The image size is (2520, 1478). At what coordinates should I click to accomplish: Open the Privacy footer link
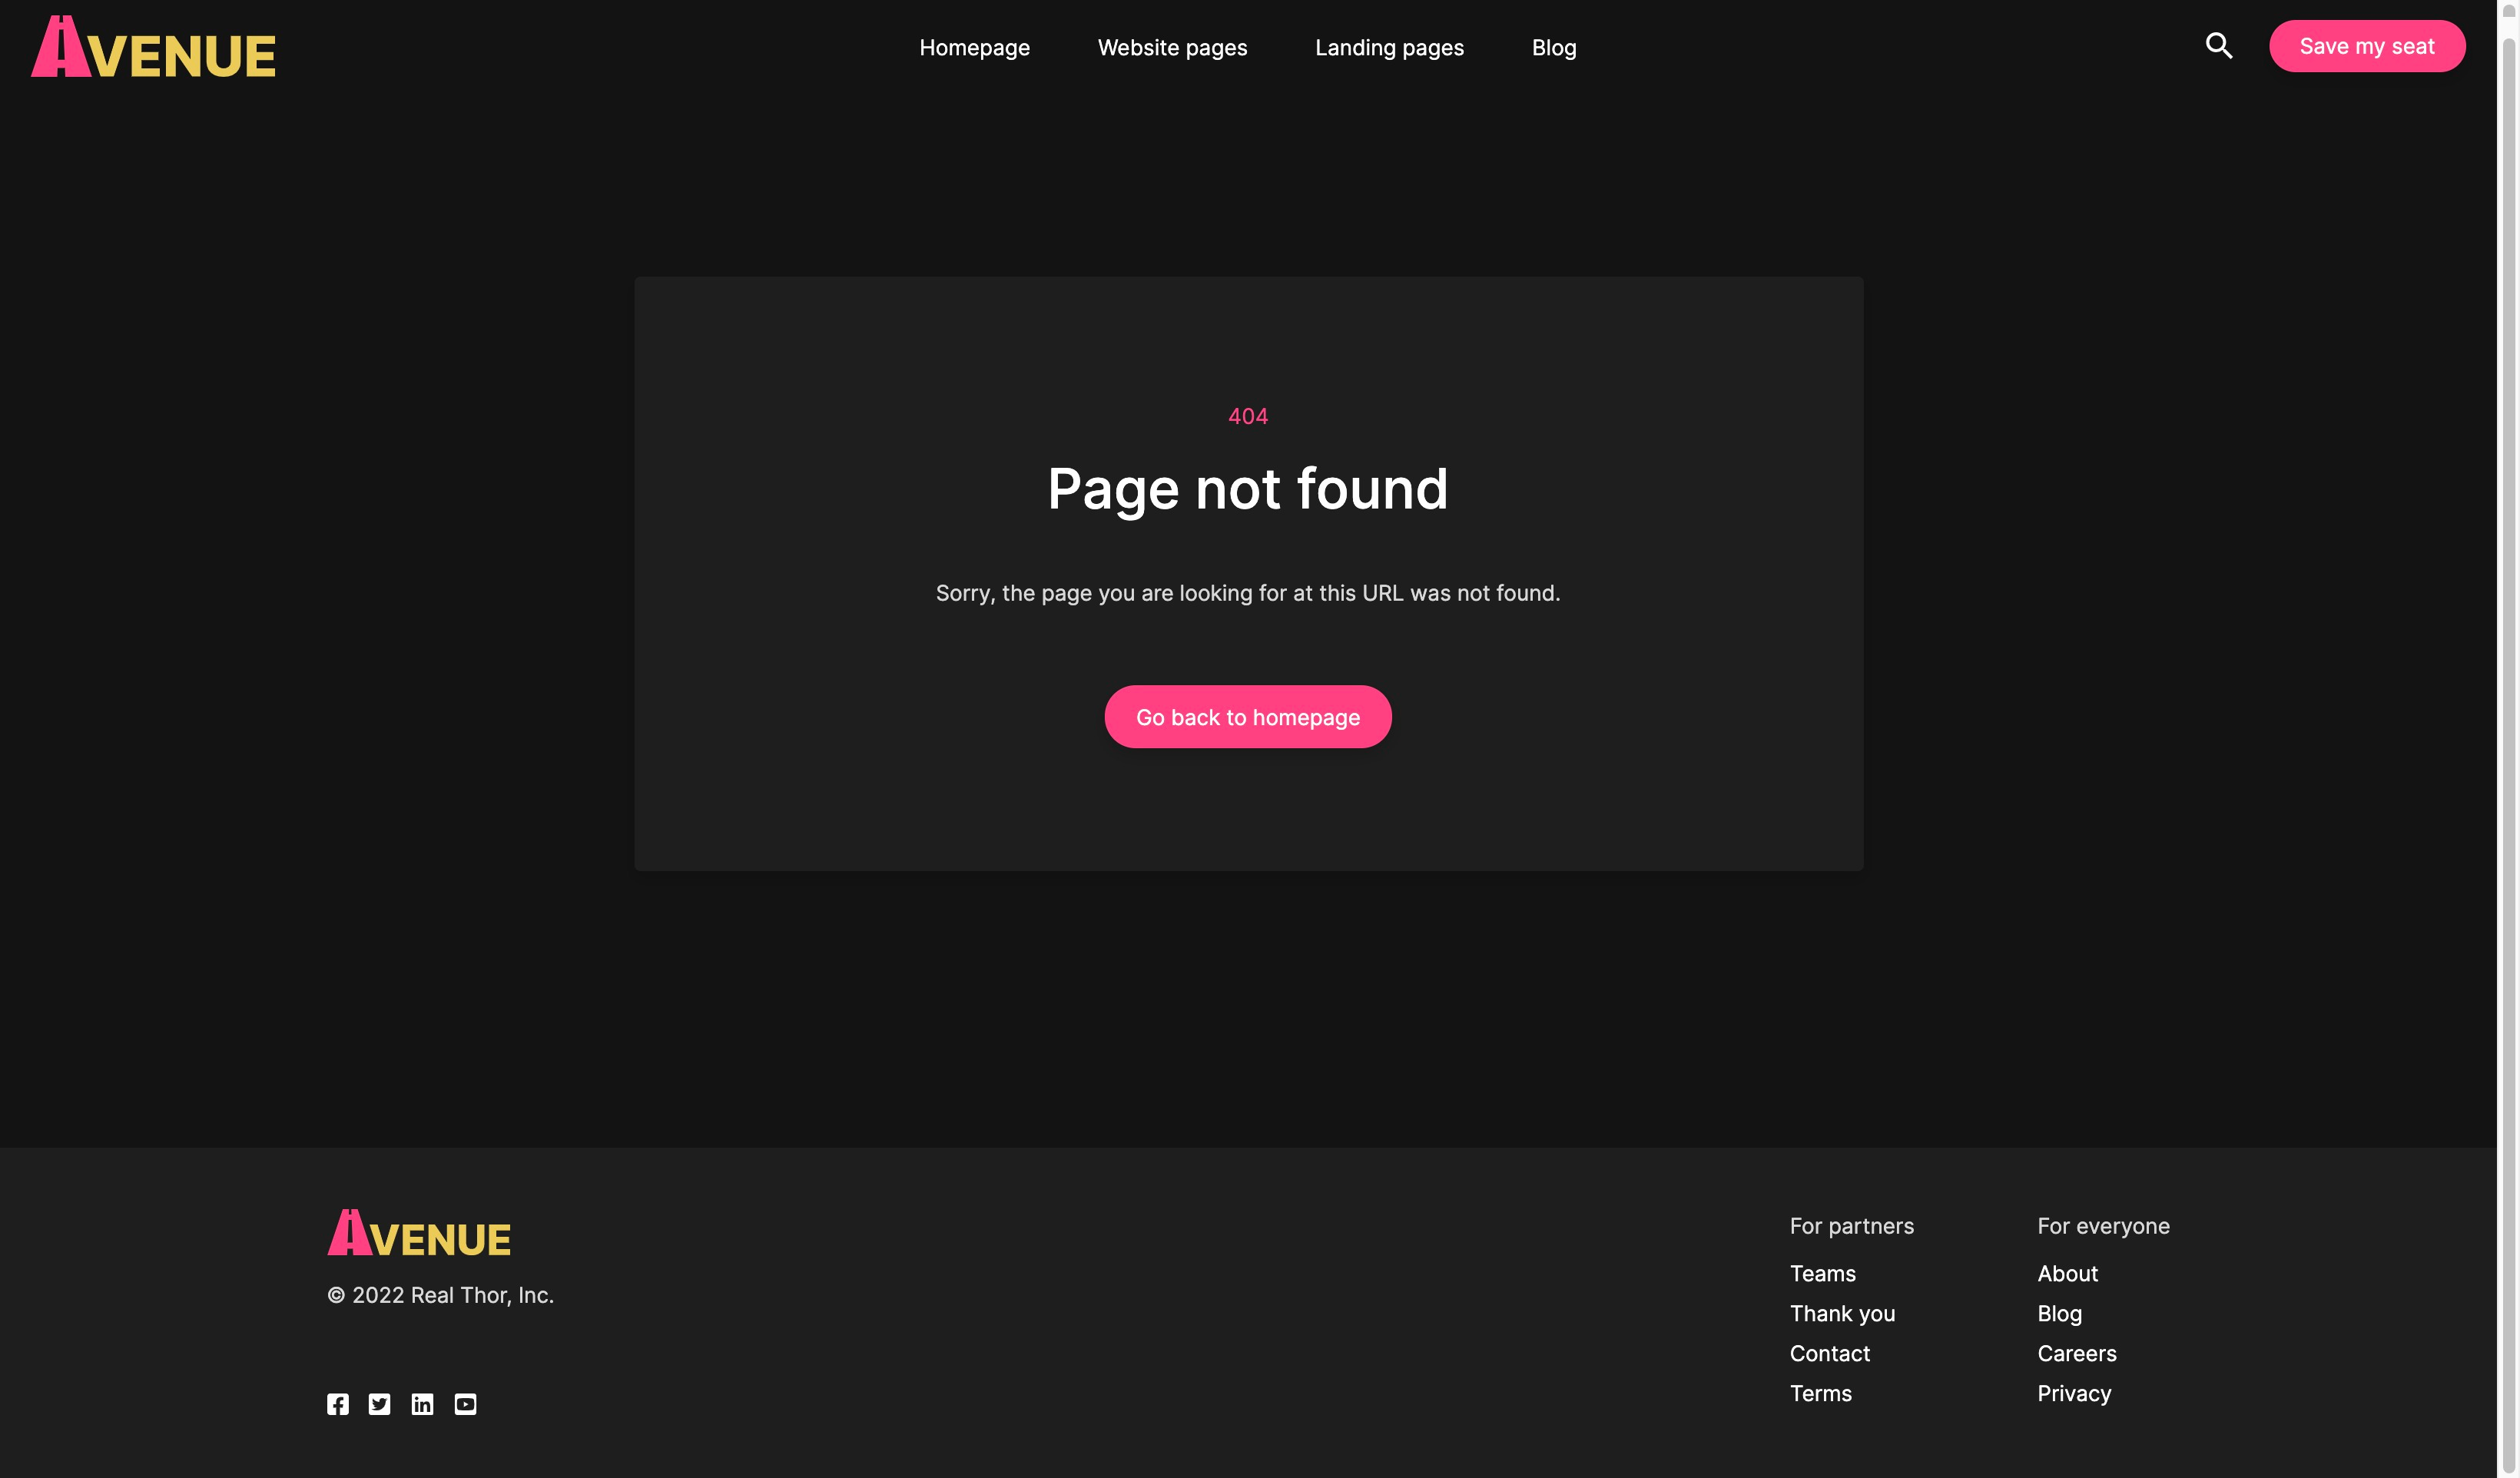coord(2074,1393)
